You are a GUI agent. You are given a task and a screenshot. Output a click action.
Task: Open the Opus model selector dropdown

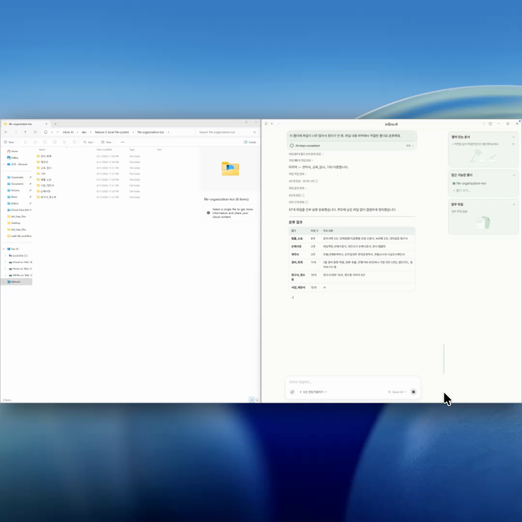398,392
